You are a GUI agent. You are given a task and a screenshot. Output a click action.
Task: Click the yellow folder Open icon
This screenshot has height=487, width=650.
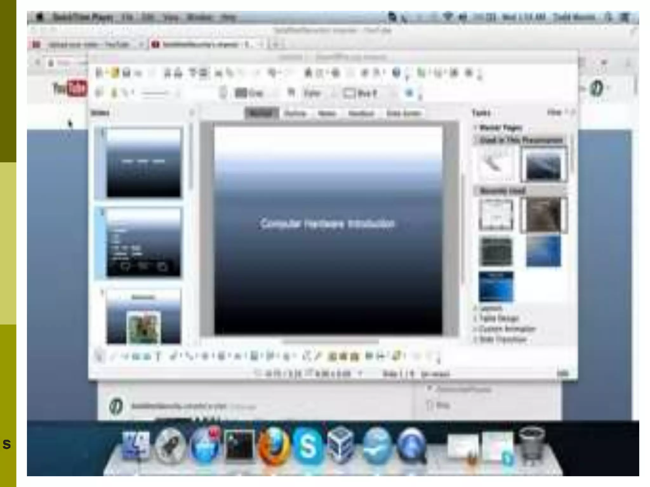115,73
